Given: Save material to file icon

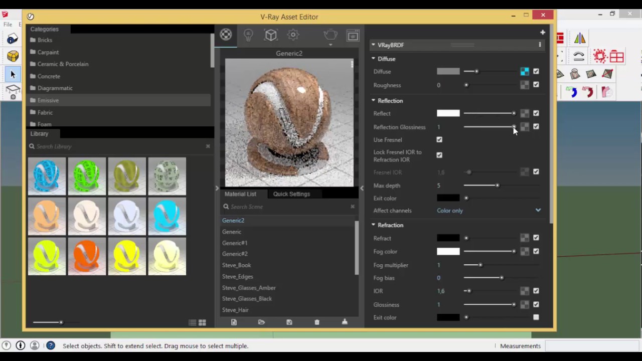Looking at the screenshot, I should point(289,322).
